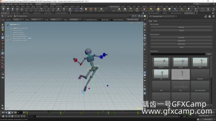Toggle the Translate Between Limbs checkbox
This screenshot has width=216, height=121.
(84, 20)
